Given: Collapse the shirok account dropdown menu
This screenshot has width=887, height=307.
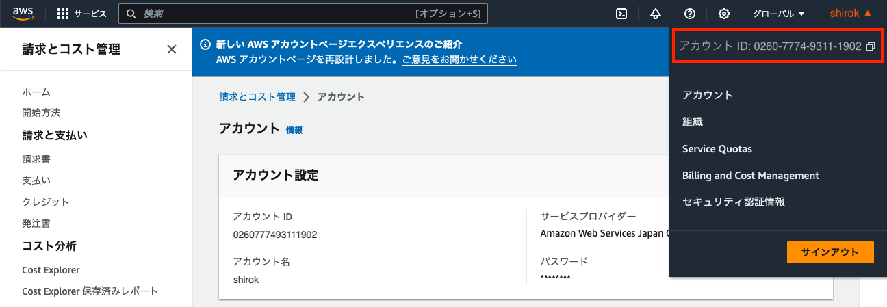Looking at the screenshot, I should click(x=850, y=13).
